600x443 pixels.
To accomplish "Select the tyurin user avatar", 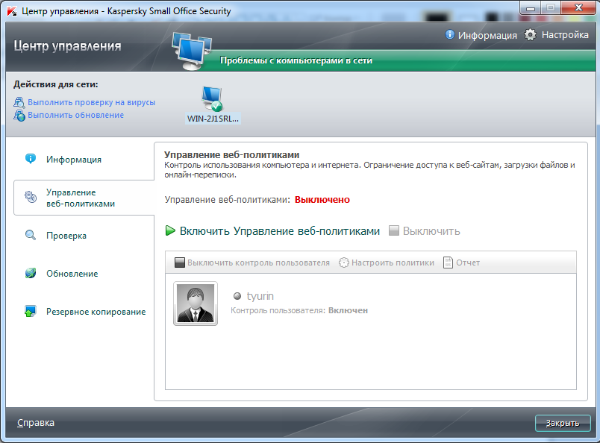I will 196,304.
